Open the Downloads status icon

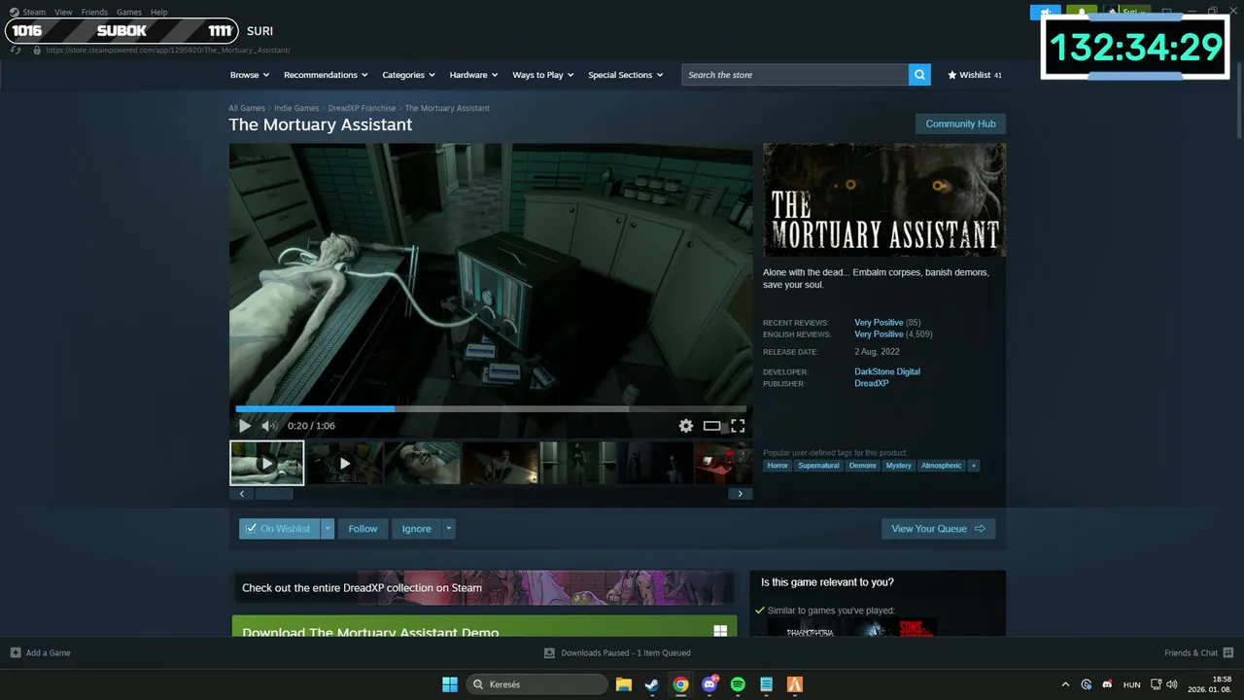[549, 652]
